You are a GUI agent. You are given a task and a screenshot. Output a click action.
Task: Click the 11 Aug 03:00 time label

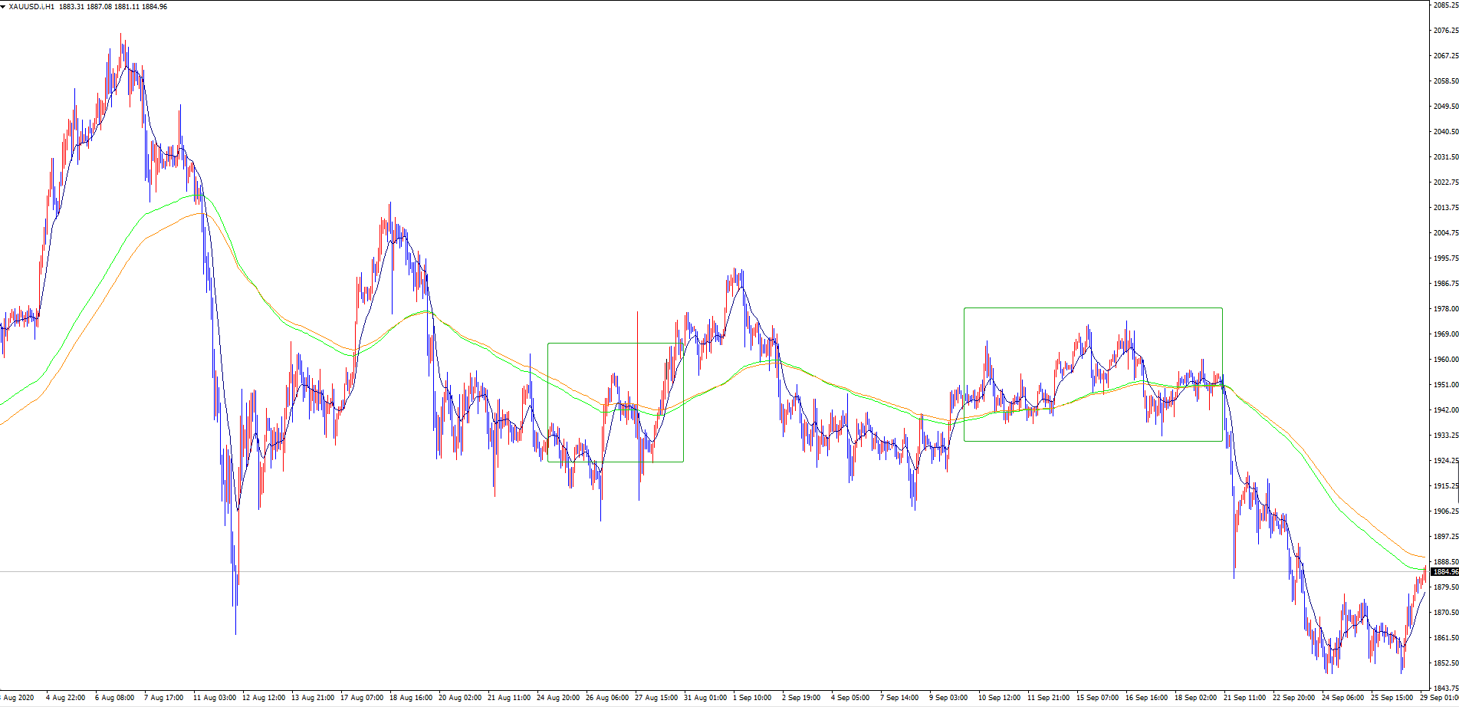coord(214,698)
